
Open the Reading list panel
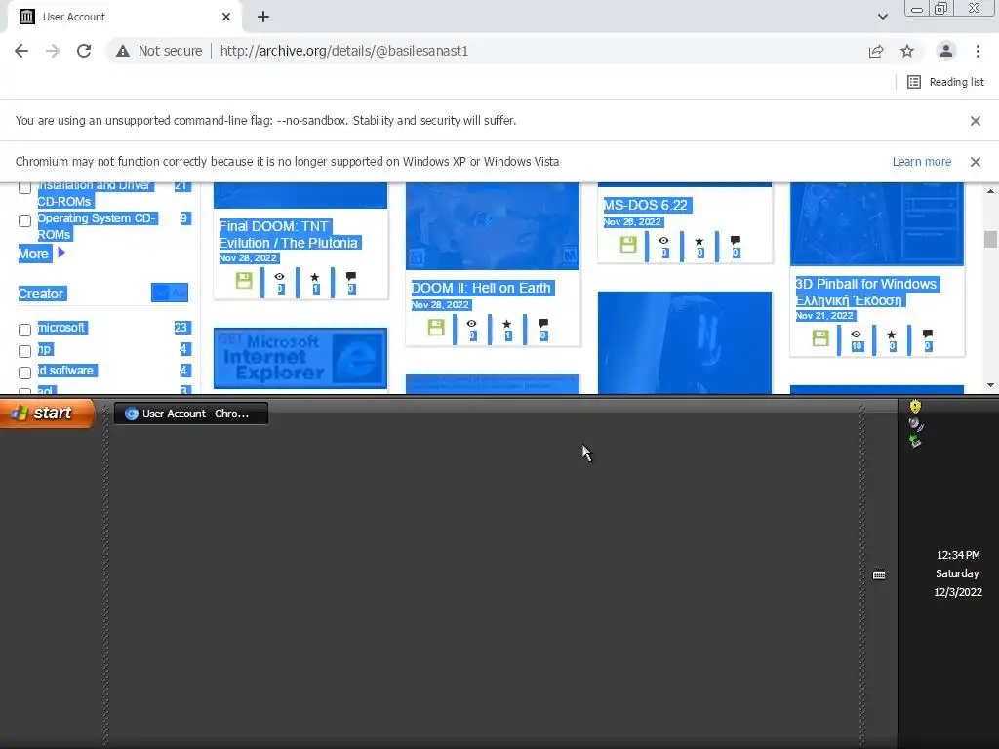[945, 82]
